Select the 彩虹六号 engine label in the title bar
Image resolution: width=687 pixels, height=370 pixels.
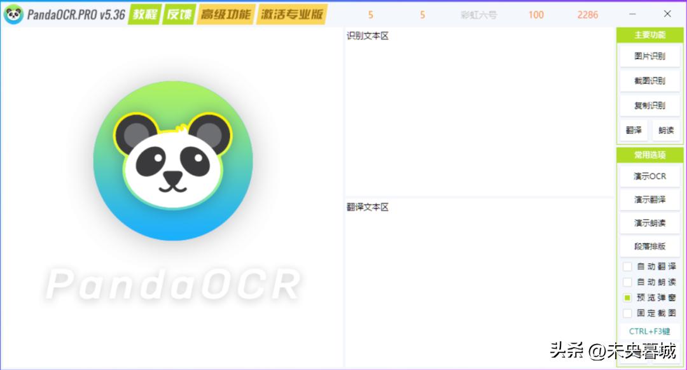pos(478,14)
